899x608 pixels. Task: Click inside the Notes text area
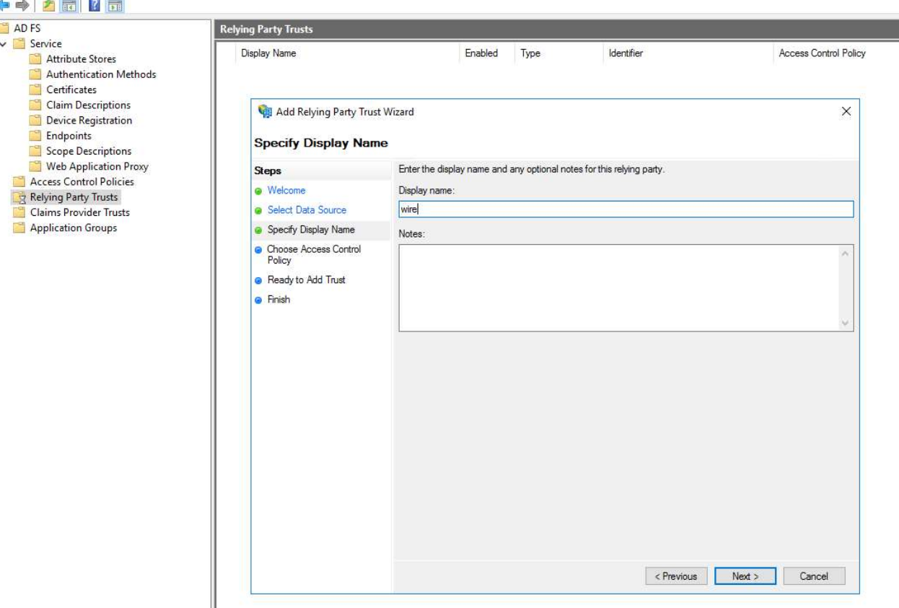[619, 287]
